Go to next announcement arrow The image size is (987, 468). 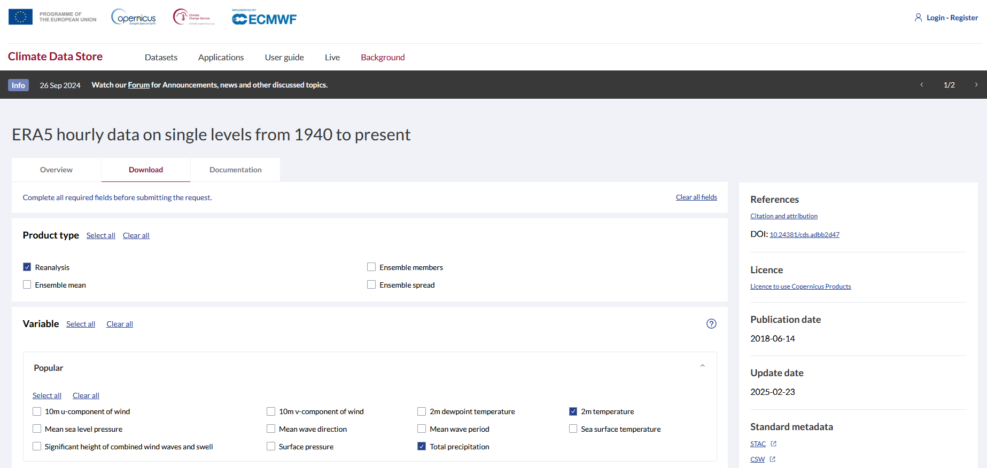(x=976, y=85)
